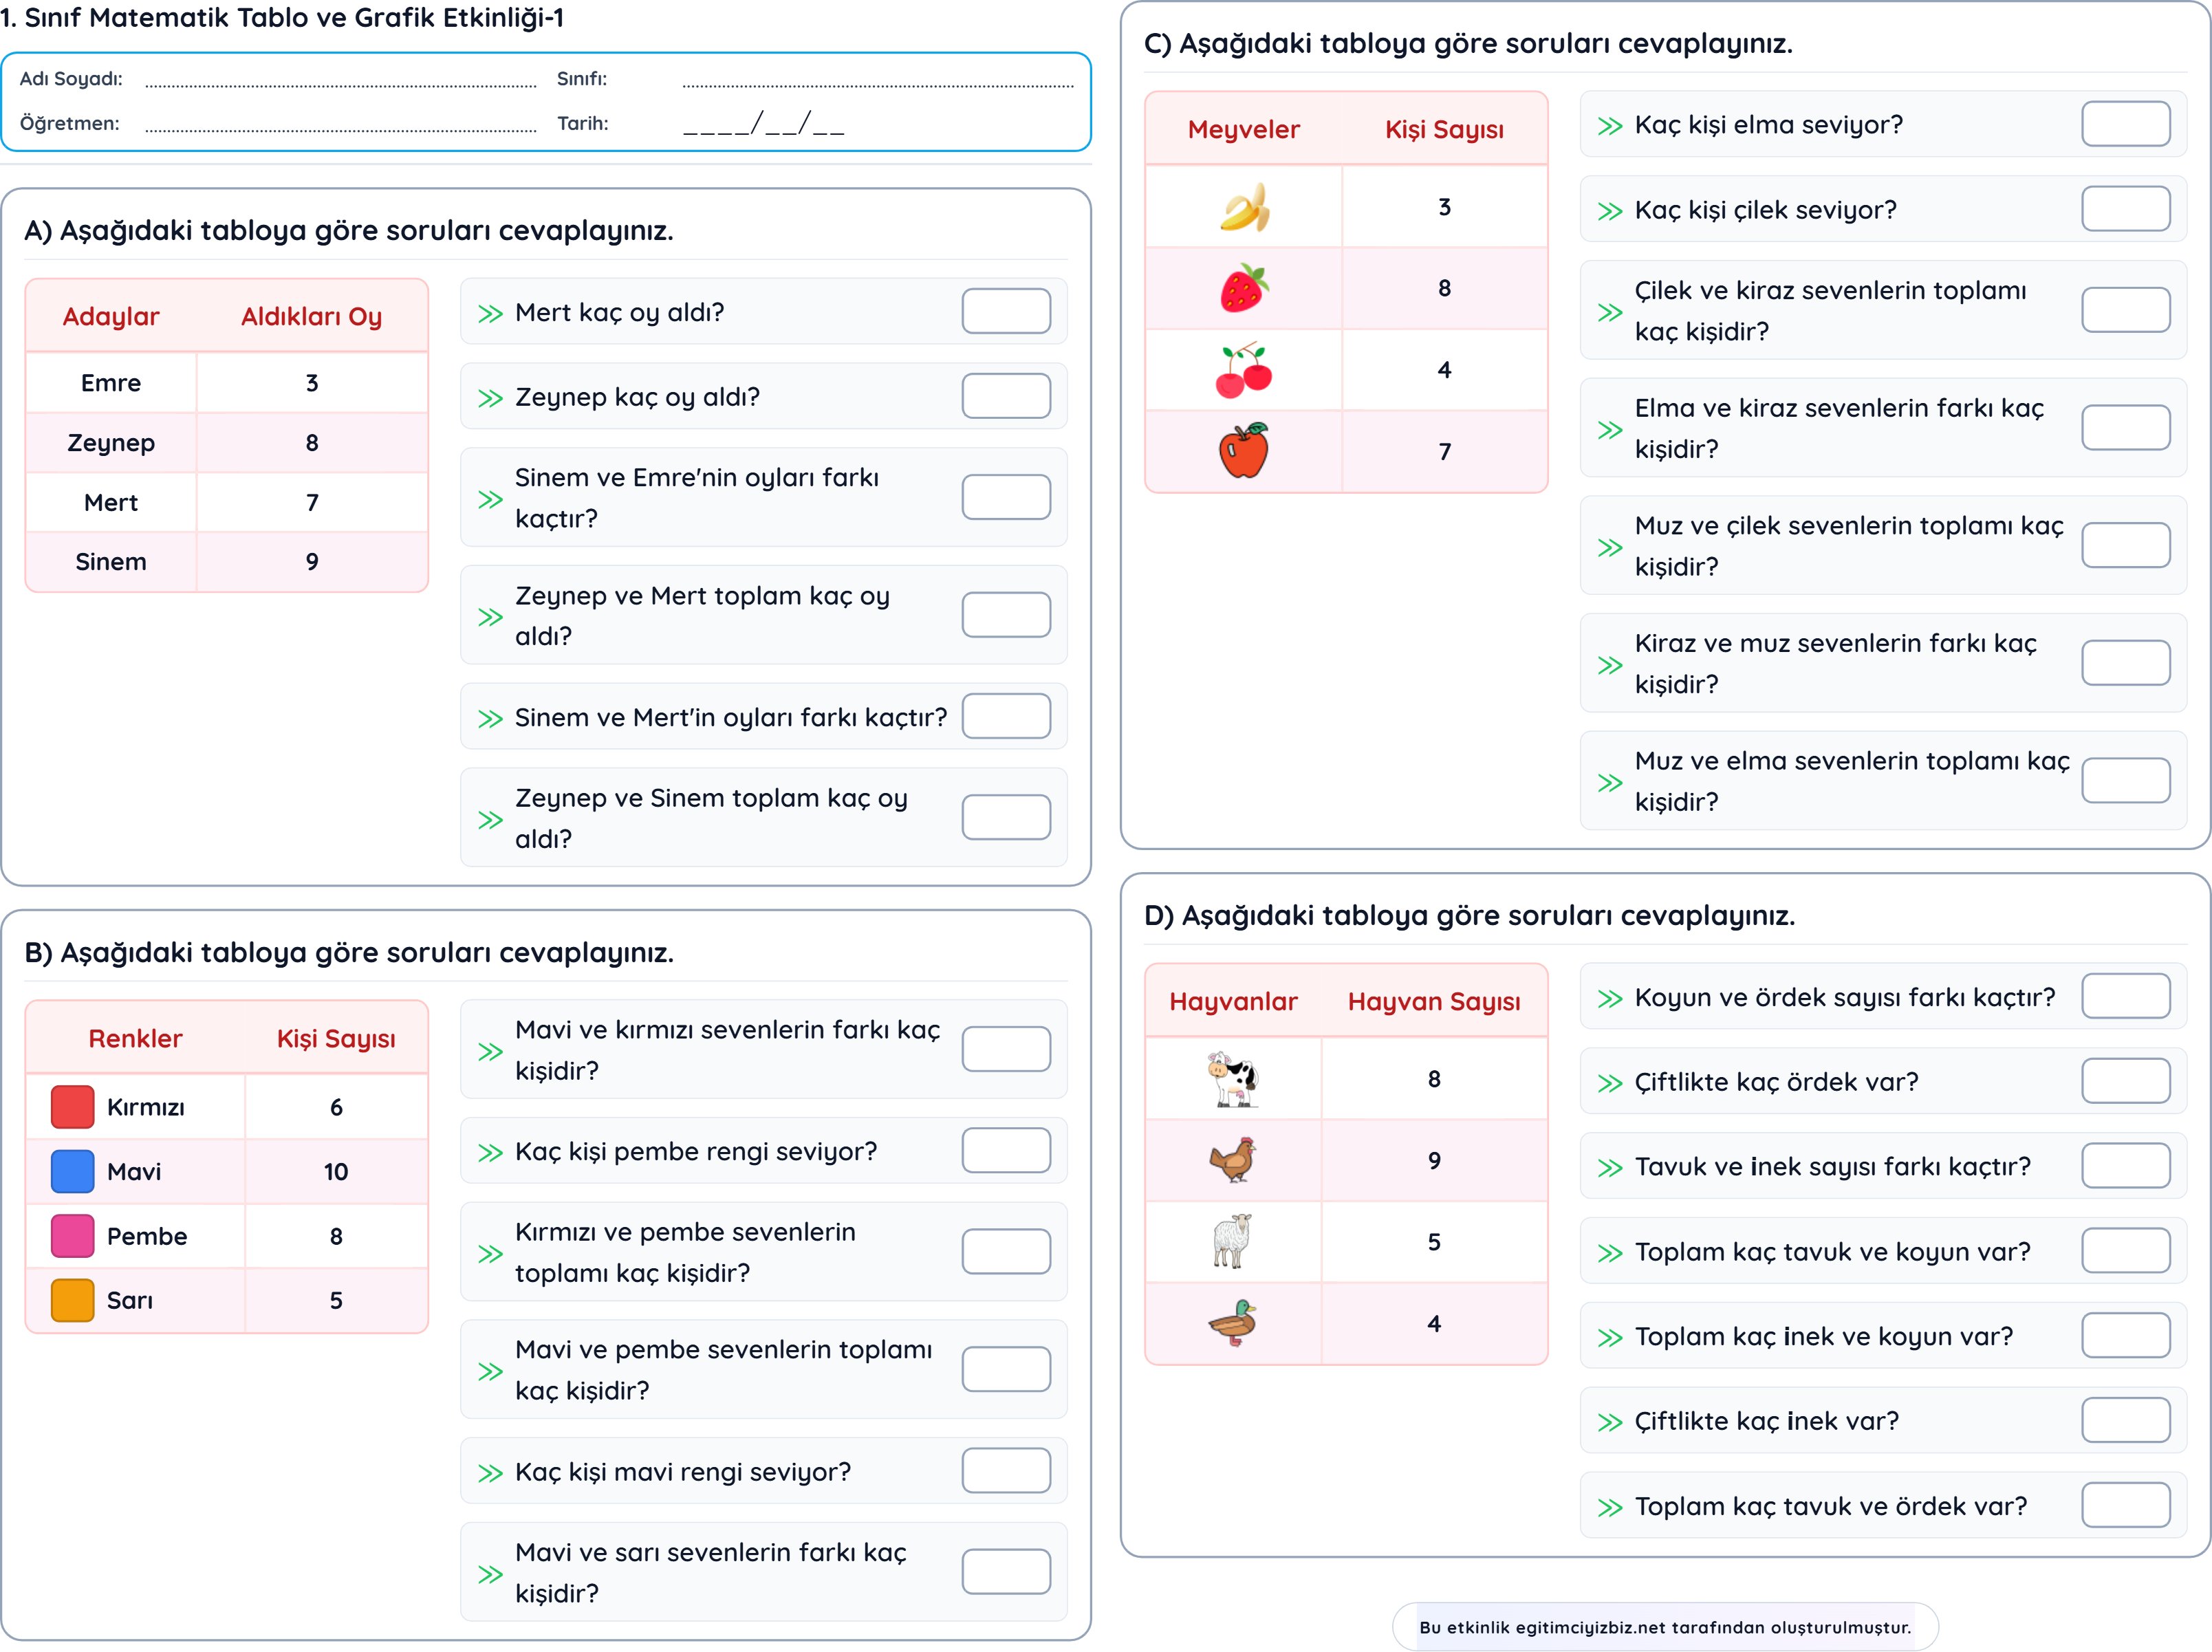2212x1652 pixels.
Task: Click the duck icon in animal table
Action: 1233,1323
